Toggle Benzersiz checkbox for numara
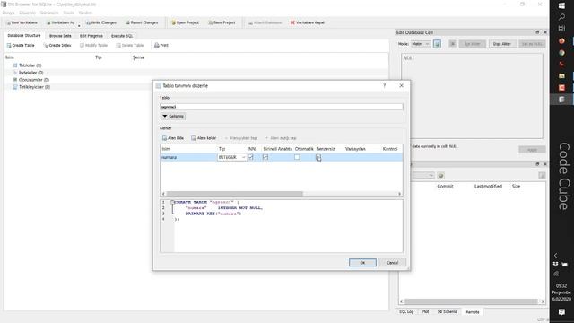 click(x=318, y=157)
